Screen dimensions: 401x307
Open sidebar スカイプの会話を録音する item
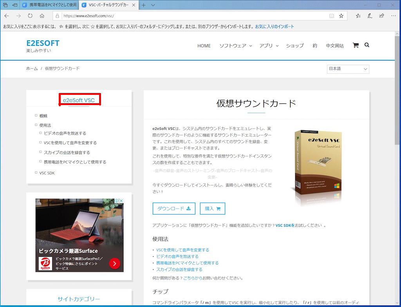(67, 153)
